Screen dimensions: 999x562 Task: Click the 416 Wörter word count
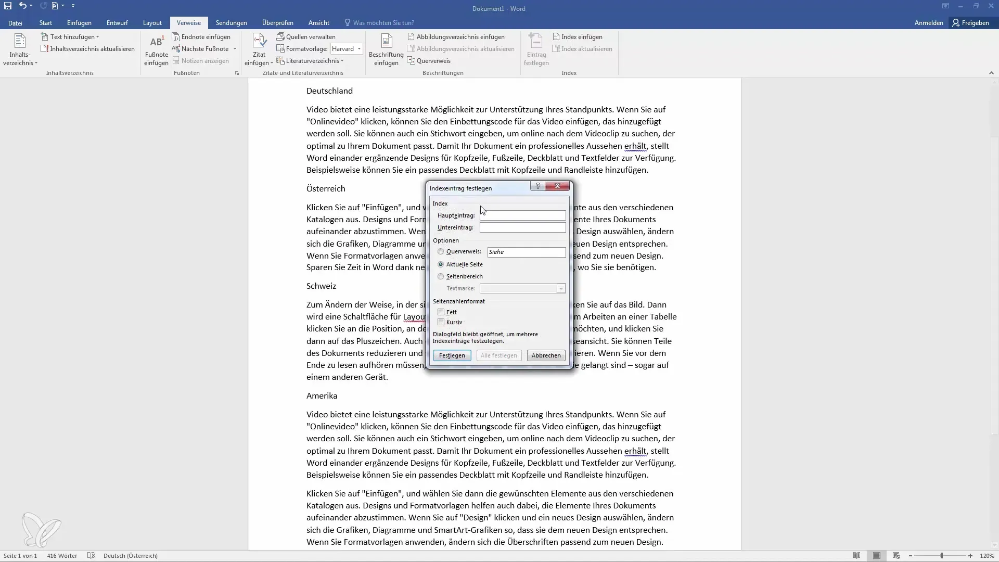click(x=62, y=556)
